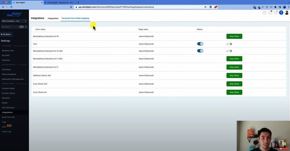Click the red rewards triangle icon
The width and height of the screenshot is (290, 151).
tap(215, 7)
